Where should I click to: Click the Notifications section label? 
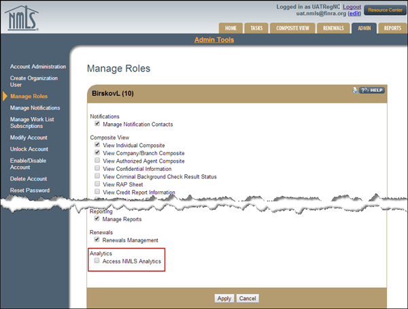pyautogui.click(x=105, y=116)
